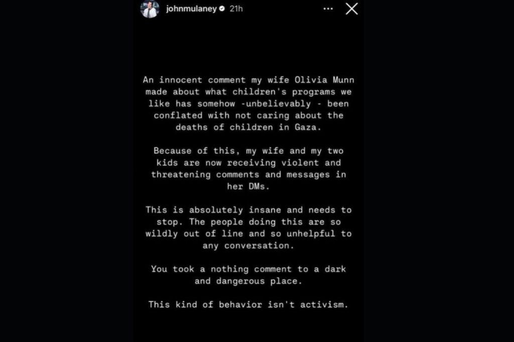514x342 pixels.
Task: Tap the phrase "wildly out of line"
Action: [194, 234]
